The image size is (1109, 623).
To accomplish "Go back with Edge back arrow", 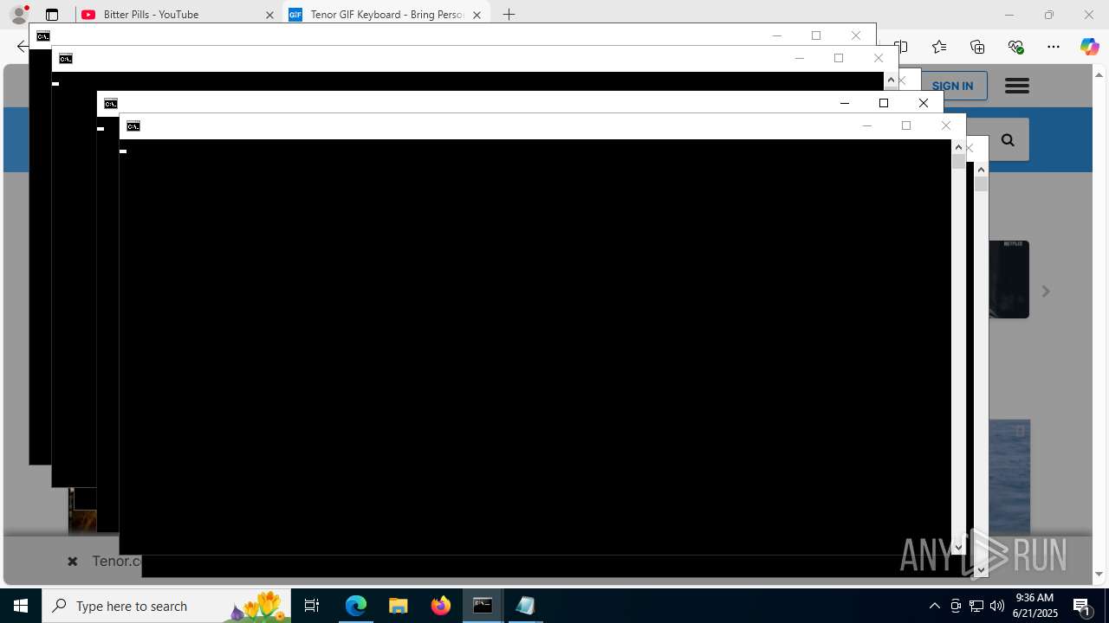I will pos(22,47).
